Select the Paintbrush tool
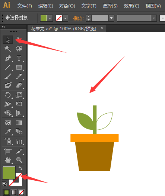The height and width of the screenshot is (196, 165). pos(8,76)
